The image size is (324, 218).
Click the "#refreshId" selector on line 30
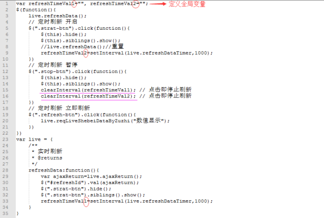65,183
